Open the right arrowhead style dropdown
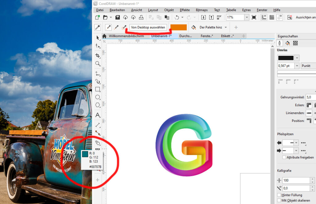 click(296, 151)
